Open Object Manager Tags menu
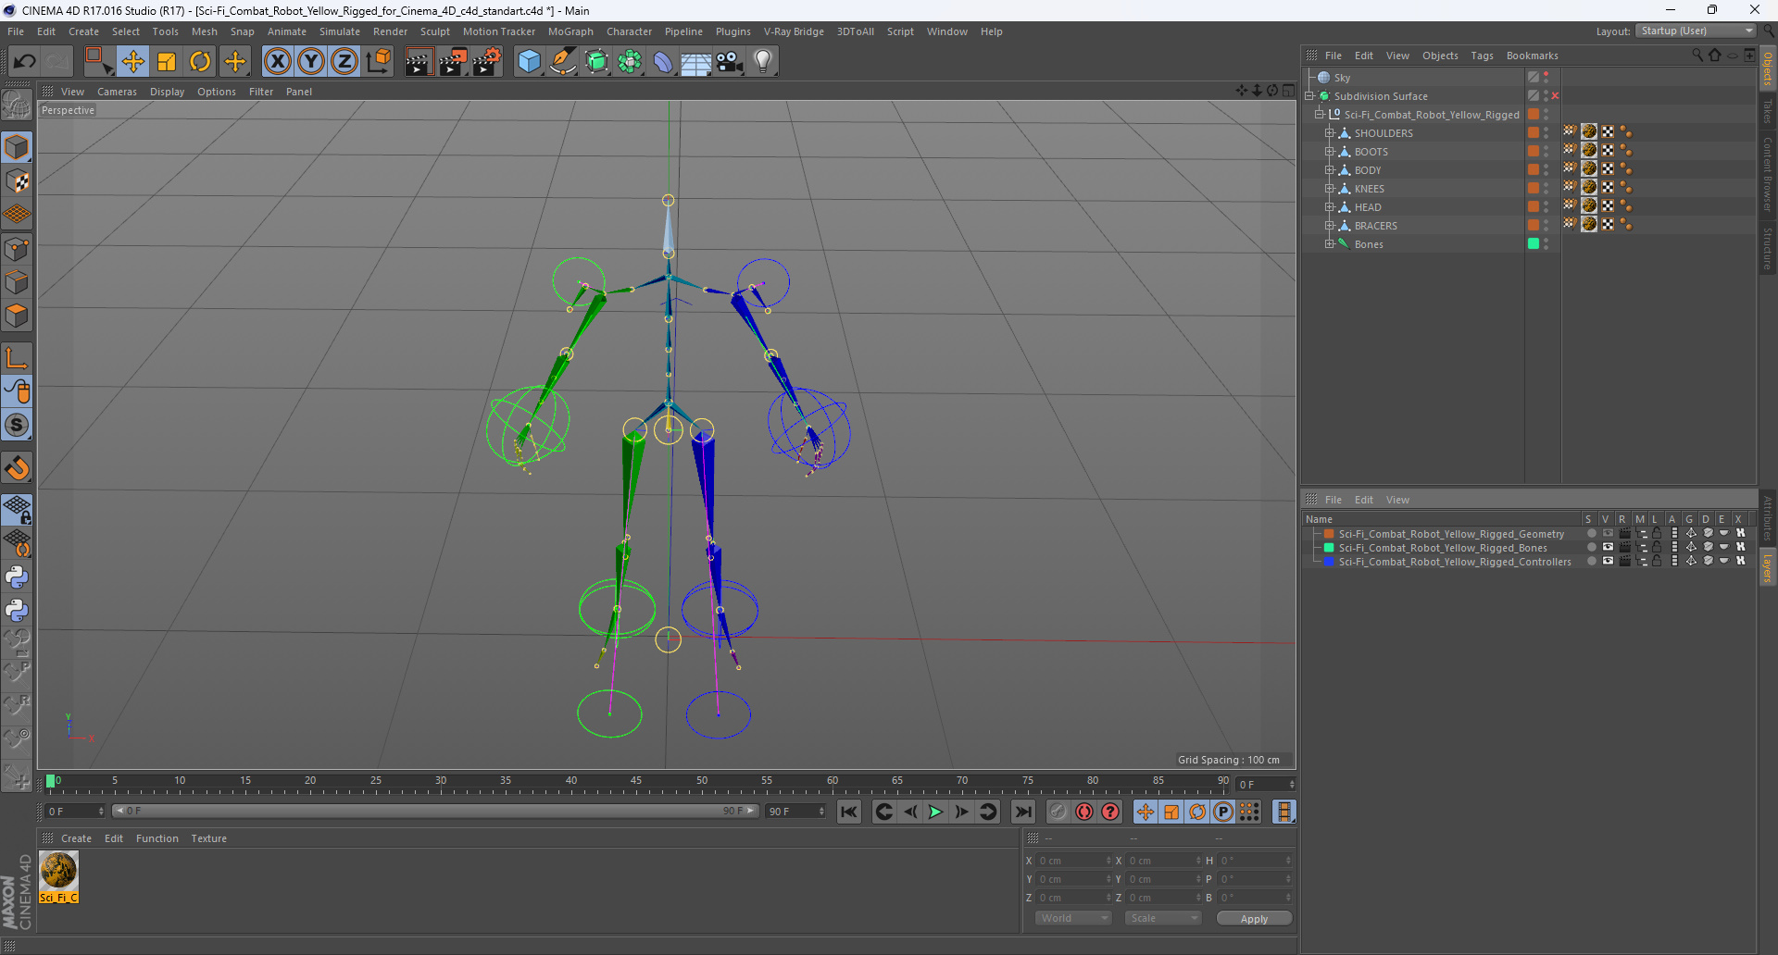The height and width of the screenshot is (955, 1778). tap(1482, 56)
